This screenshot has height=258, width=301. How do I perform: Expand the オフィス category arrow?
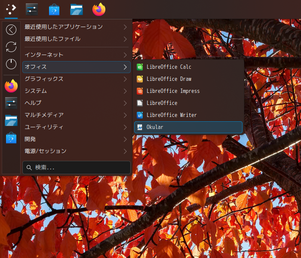[x=125, y=67]
